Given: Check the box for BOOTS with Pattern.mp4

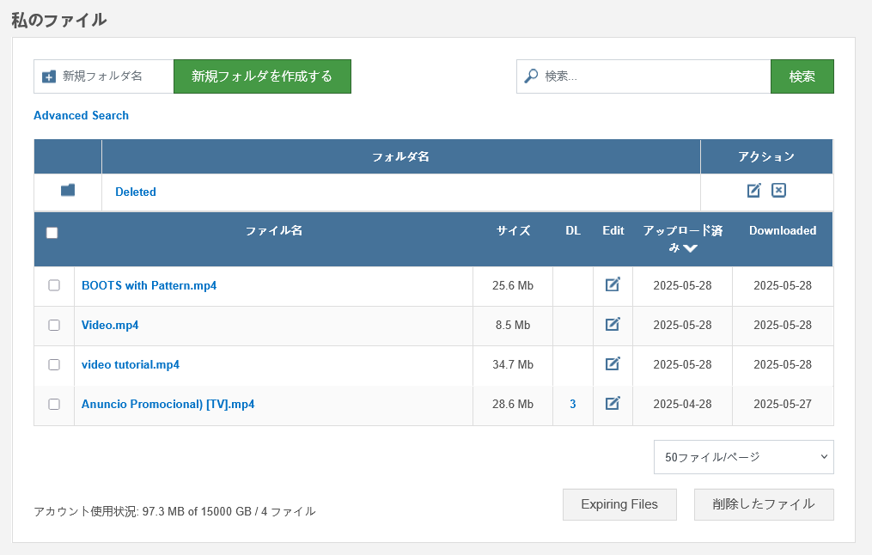Looking at the screenshot, I should pyautogui.click(x=54, y=285).
